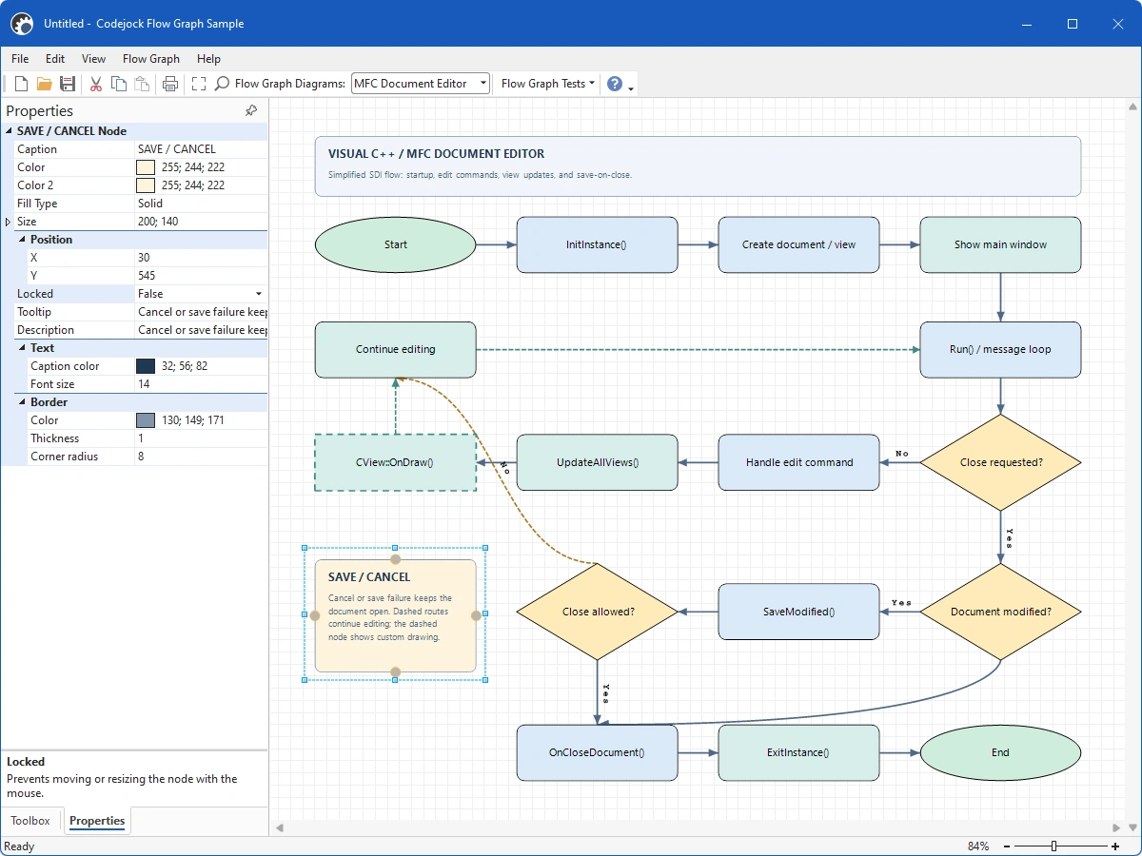Open the toolbar options arrow beside Help icon
Screen dimensions: 1142x856
point(631,88)
